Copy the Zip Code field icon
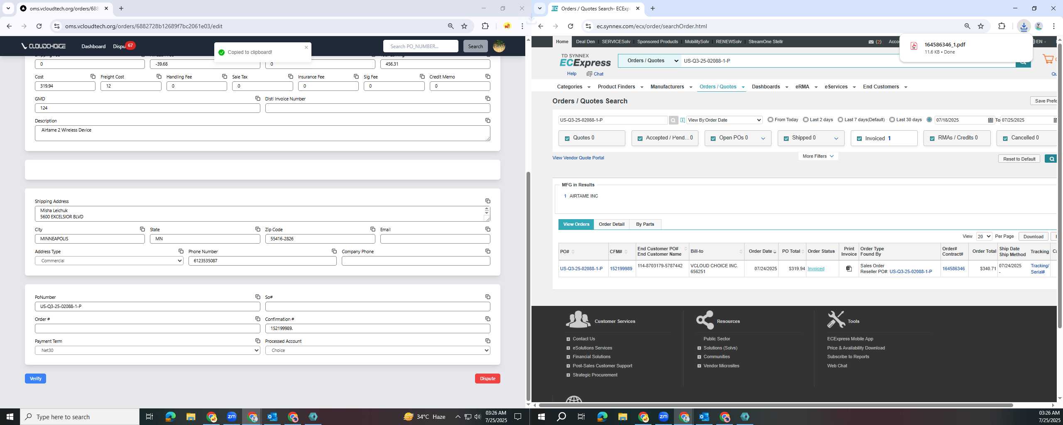 point(373,229)
